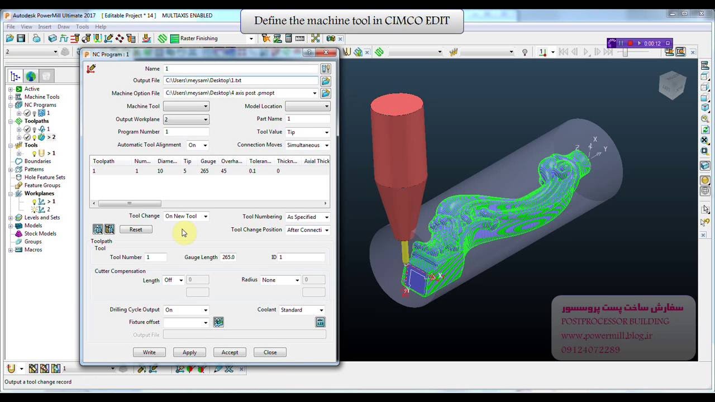Screen dimensions: 715x402
Task: Click the lightbulb icon in simulation toolbar
Action: click(x=525, y=52)
